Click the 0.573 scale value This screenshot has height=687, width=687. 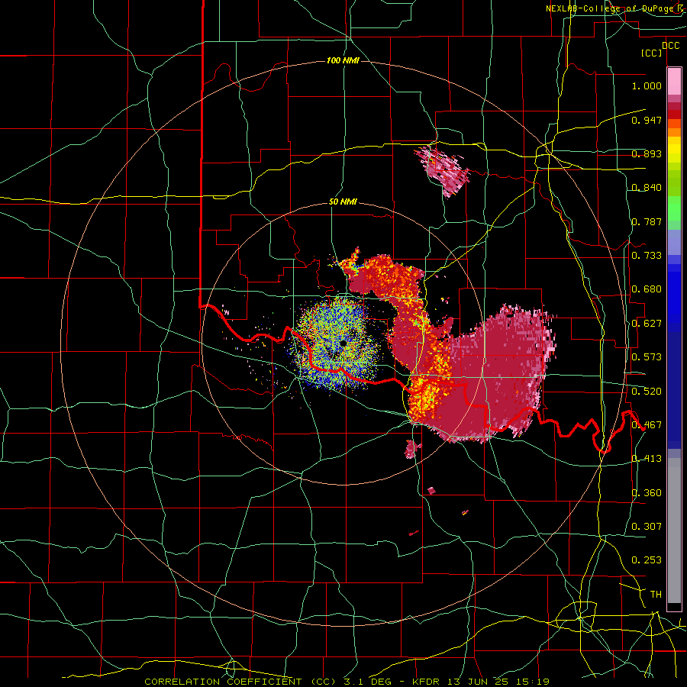click(x=647, y=357)
